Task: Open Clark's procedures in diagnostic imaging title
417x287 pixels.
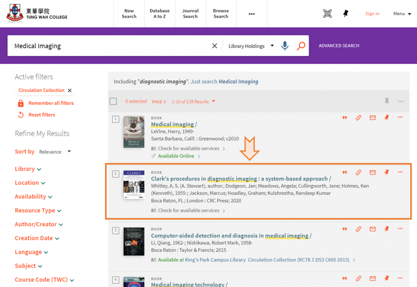Action: [x=241, y=179]
